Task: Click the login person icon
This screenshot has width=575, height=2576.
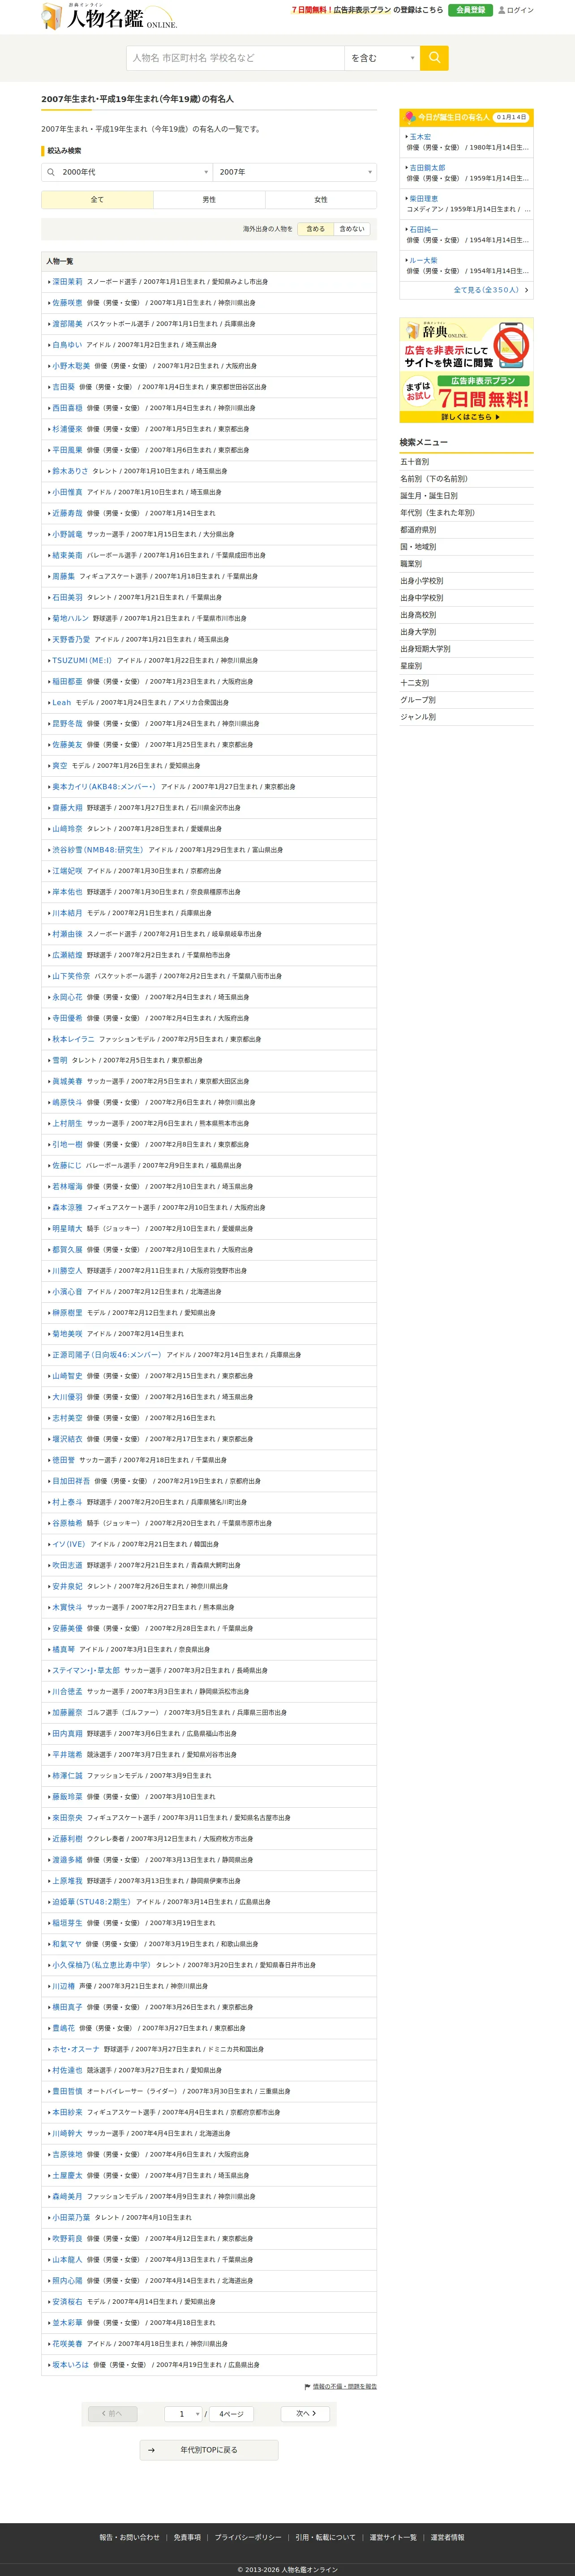Action: tap(502, 10)
